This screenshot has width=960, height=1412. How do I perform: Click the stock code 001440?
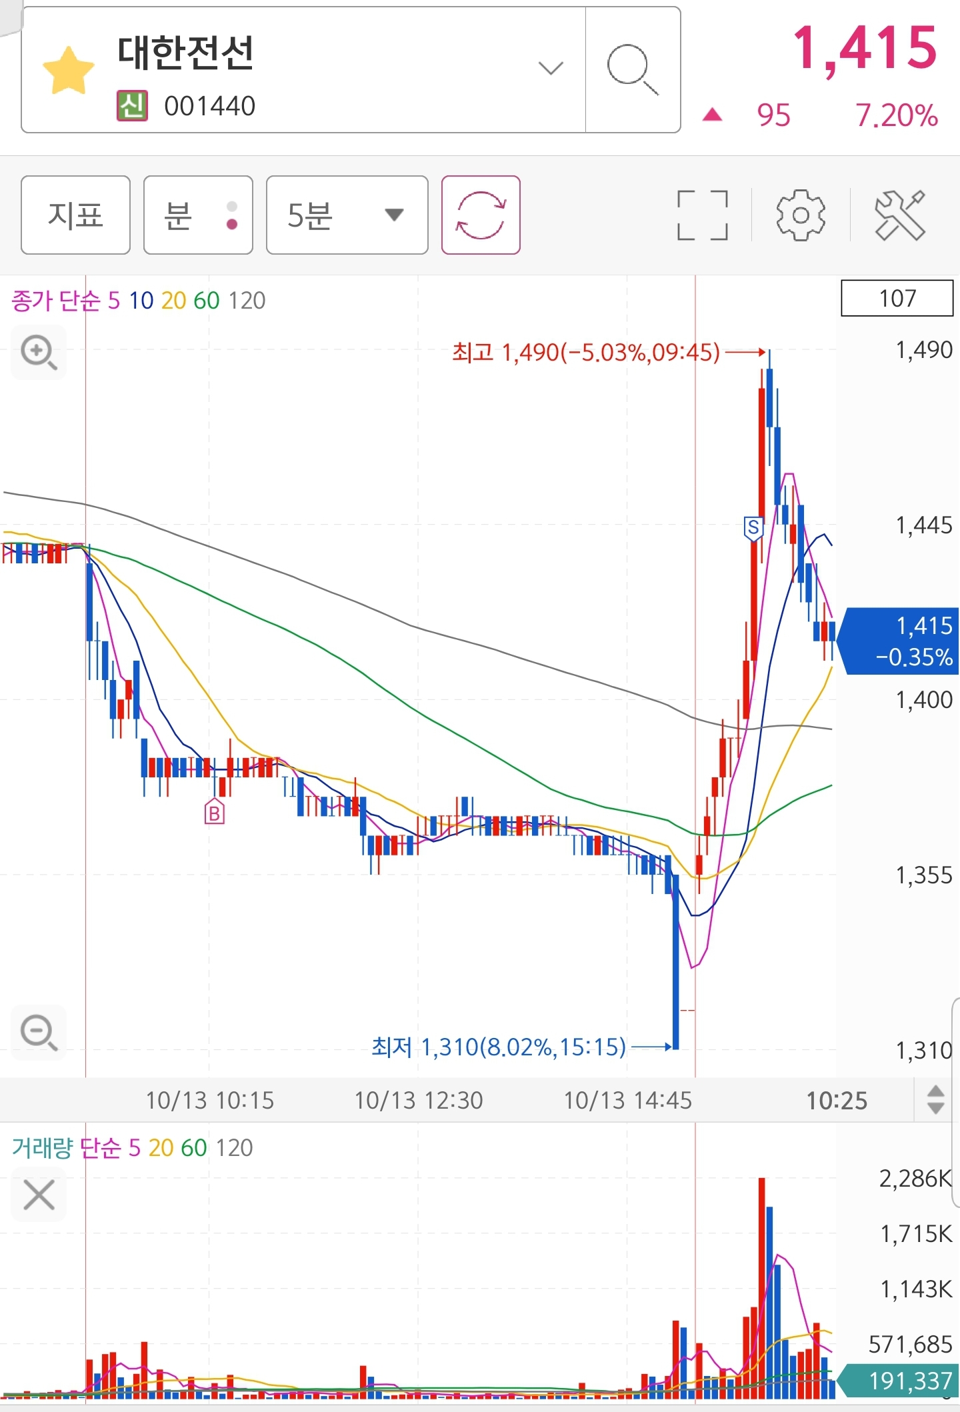point(210,106)
